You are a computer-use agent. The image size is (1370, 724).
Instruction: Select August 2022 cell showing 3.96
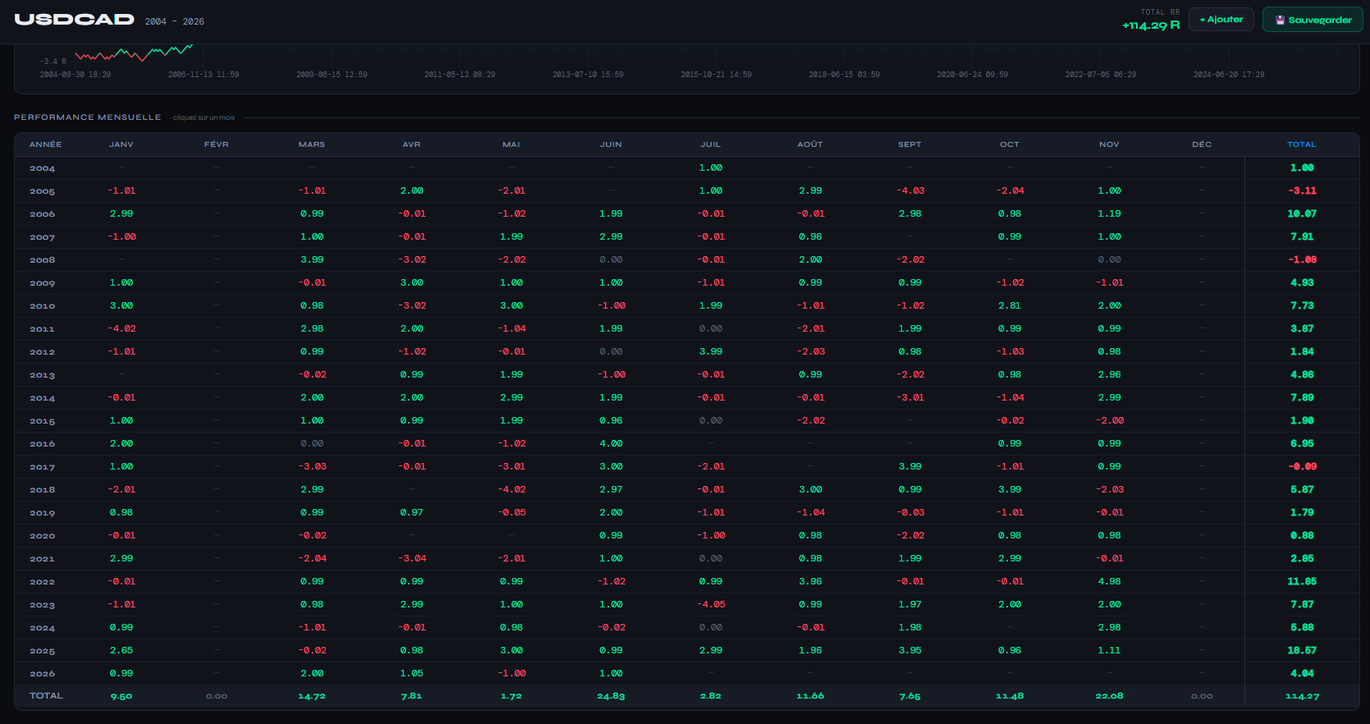click(810, 581)
